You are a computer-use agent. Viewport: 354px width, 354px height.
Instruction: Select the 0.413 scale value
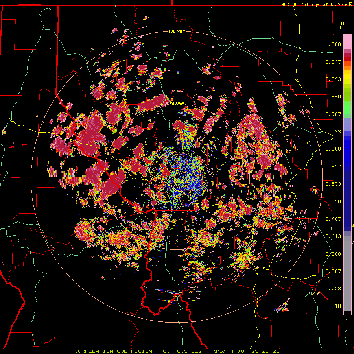coord(333,236)
